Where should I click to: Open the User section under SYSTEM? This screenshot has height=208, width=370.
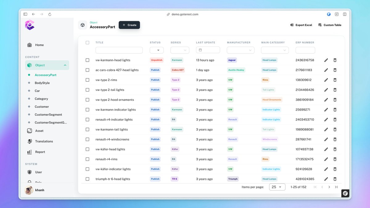point(38,172)
